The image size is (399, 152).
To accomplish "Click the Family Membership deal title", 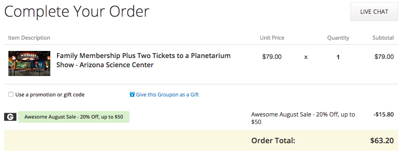I will pyautogui.click(x=143, y=60).
